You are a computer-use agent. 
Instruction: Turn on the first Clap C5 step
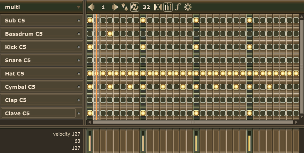(x=90, y=100)
